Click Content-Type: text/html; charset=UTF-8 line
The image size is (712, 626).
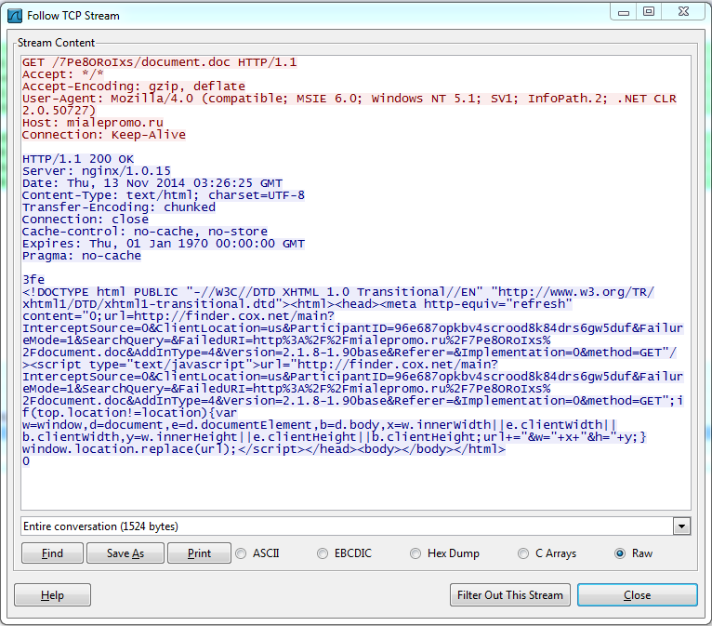[164, 195]
